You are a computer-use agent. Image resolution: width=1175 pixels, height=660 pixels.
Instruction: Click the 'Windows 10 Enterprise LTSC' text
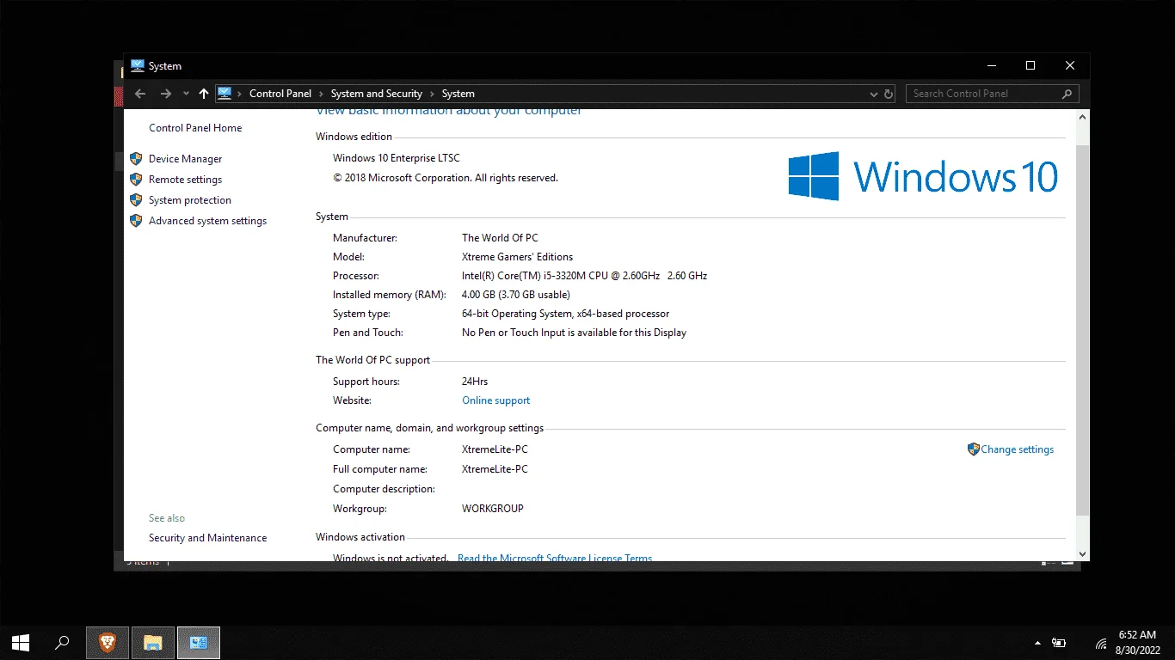397,158
